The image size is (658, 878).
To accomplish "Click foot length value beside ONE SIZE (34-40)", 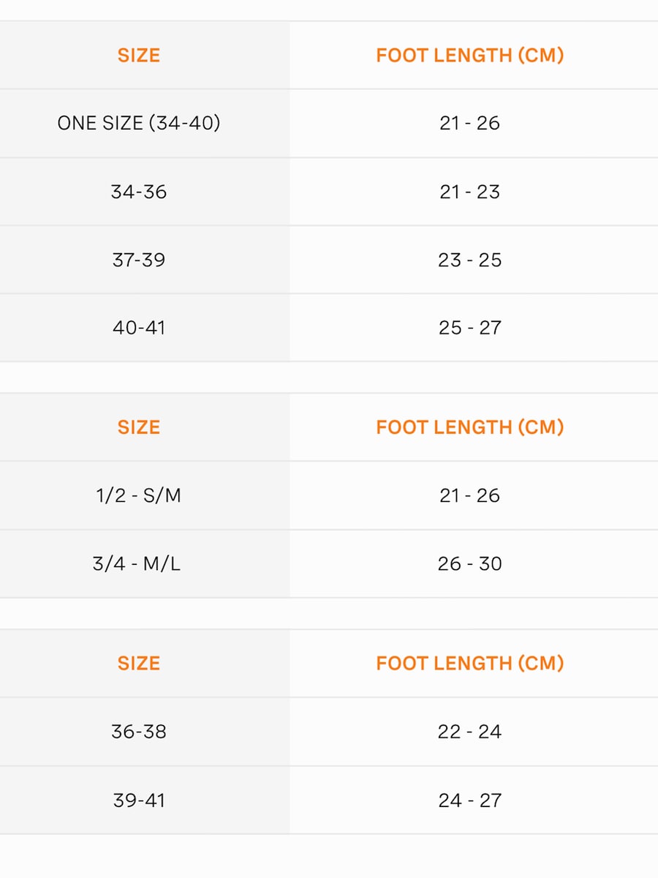I will (469, 123).
